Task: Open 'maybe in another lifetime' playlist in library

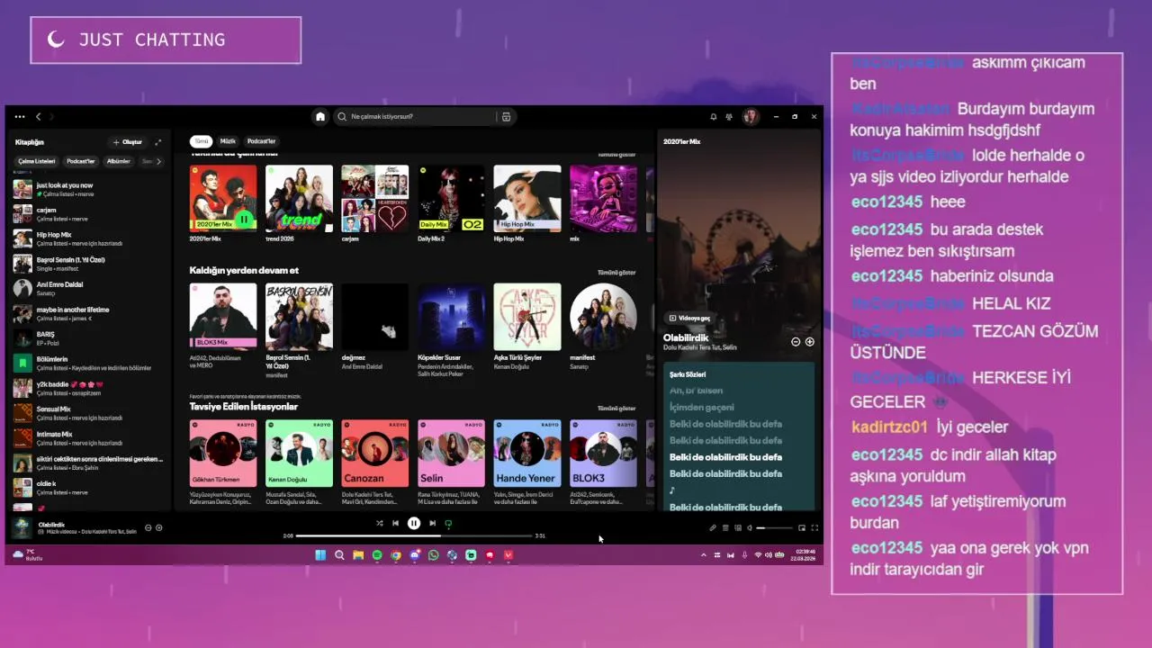Action: coord(88,313)
